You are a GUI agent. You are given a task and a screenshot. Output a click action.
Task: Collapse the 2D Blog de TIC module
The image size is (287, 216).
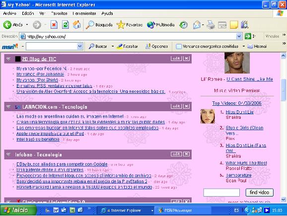click(8, 59)
